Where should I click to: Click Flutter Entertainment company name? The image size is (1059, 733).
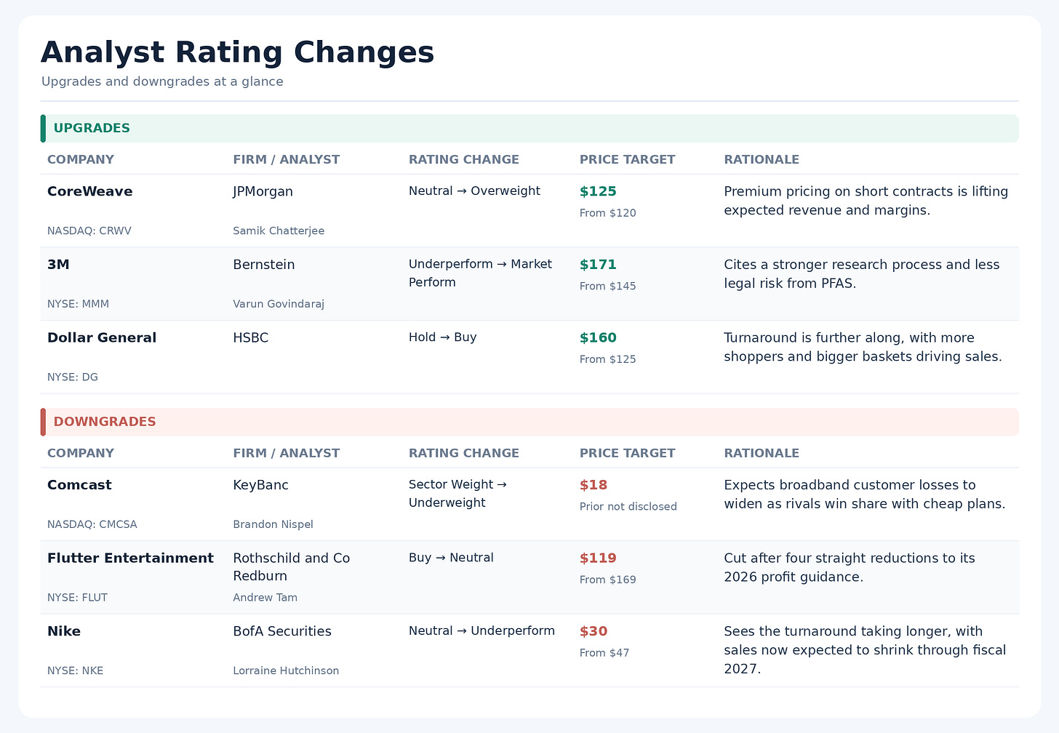coord(131,558)
